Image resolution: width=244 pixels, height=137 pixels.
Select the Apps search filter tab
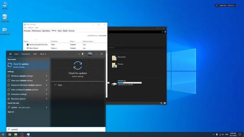pyautogui.click(x=16, y=54)
